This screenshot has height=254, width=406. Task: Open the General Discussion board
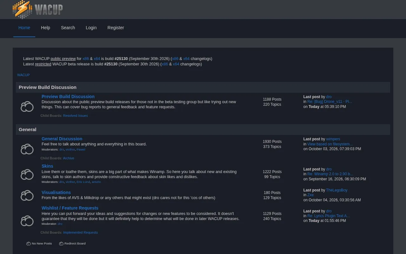(x=62, y=139)
